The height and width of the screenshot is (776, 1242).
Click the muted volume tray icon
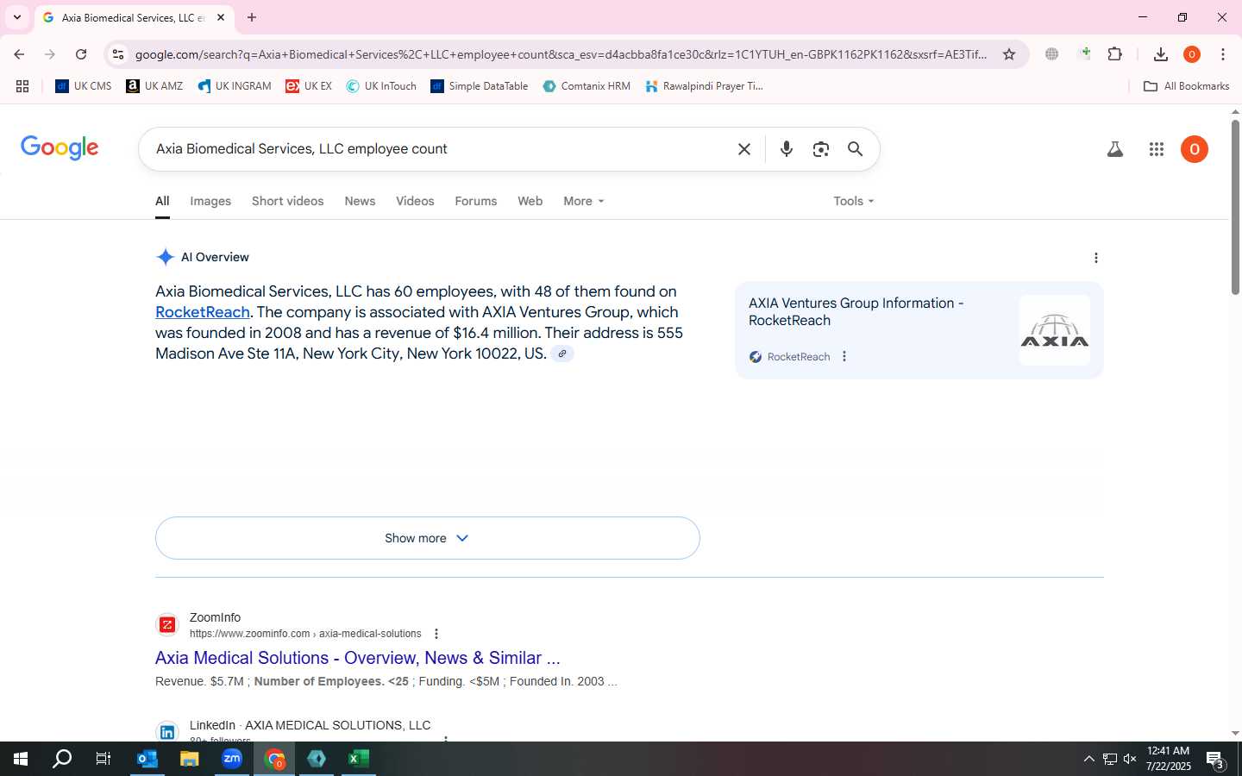[x=1130, y=759]
